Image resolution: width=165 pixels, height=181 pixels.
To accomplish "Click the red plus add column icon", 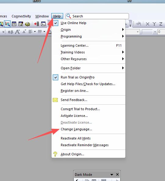I will tap(36, 24).
